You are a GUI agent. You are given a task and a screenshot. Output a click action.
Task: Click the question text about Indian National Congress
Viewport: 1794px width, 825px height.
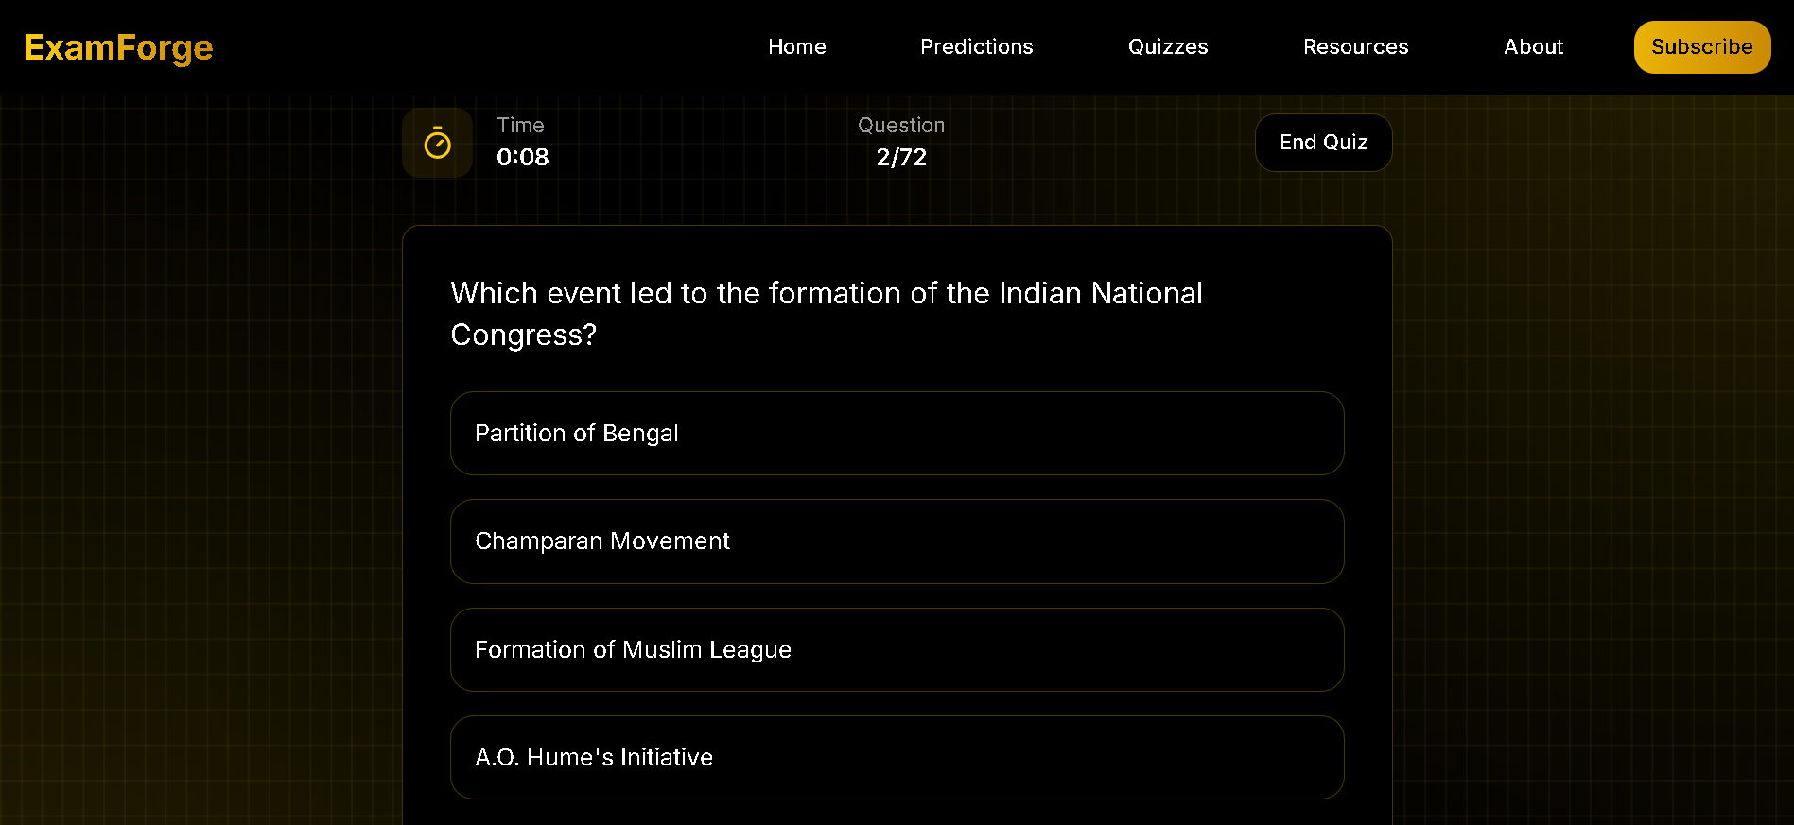click(x=826, y=313)
